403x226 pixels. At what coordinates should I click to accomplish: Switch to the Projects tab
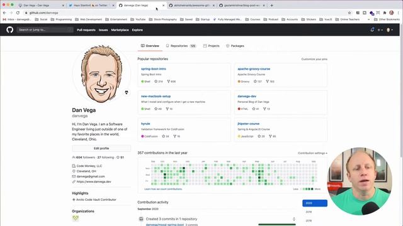[x=212, y=46]
